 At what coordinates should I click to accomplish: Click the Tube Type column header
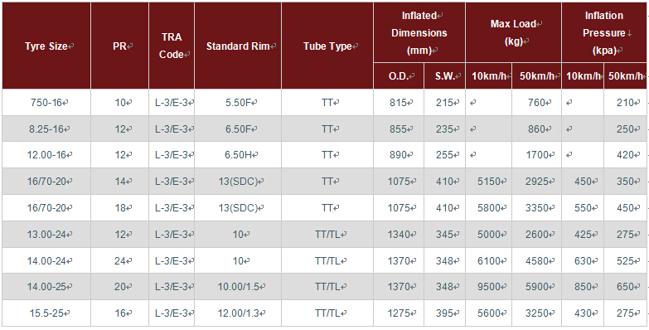(x=327, y=46)
